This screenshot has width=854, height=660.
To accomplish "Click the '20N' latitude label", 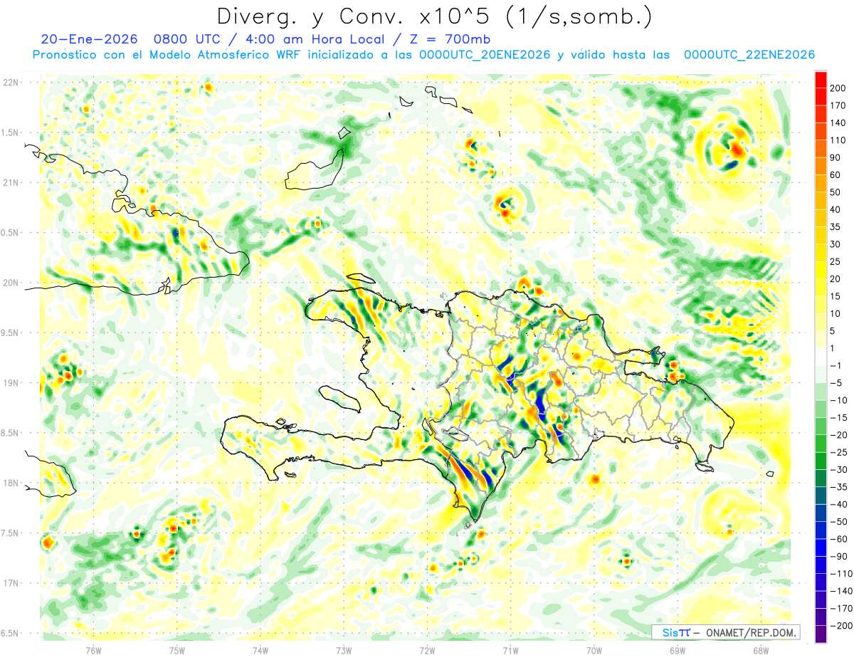I will 11,283.
